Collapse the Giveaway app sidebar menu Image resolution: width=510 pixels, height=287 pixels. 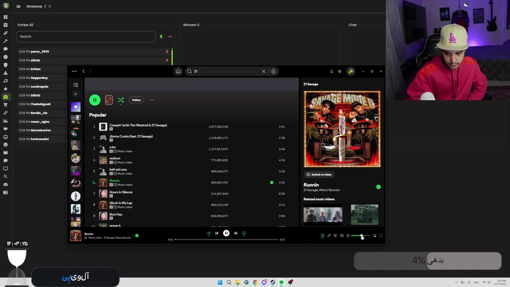tap(18, 6)
